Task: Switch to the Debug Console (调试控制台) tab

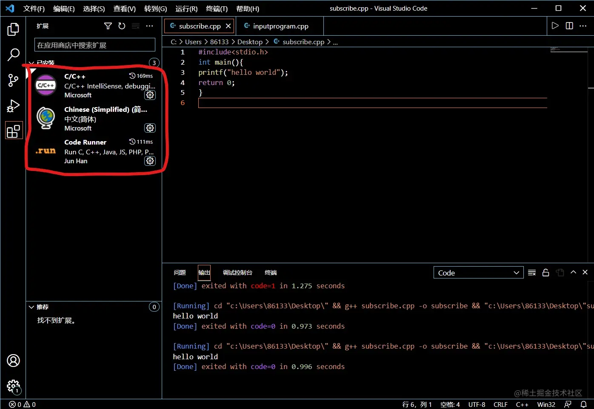Action: point(237,273)
